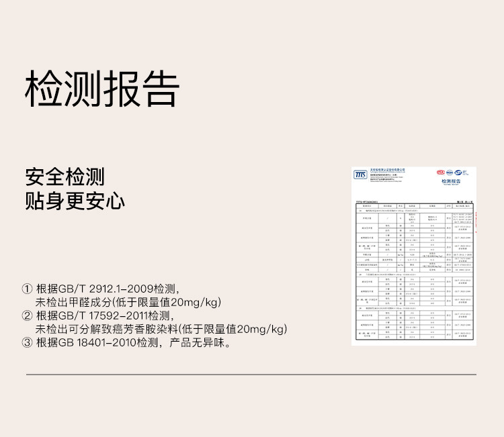The width and height of the screenshot is (504, 437).
Task: Click the horizontal divider line at bottom
Action: (x=251, y=374)
